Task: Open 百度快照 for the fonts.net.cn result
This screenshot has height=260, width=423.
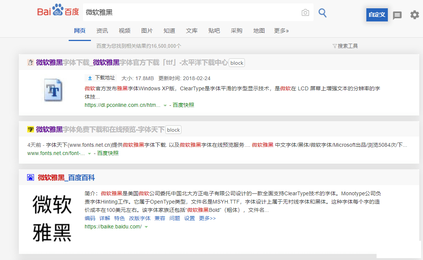Action: (x=108, y=153)
